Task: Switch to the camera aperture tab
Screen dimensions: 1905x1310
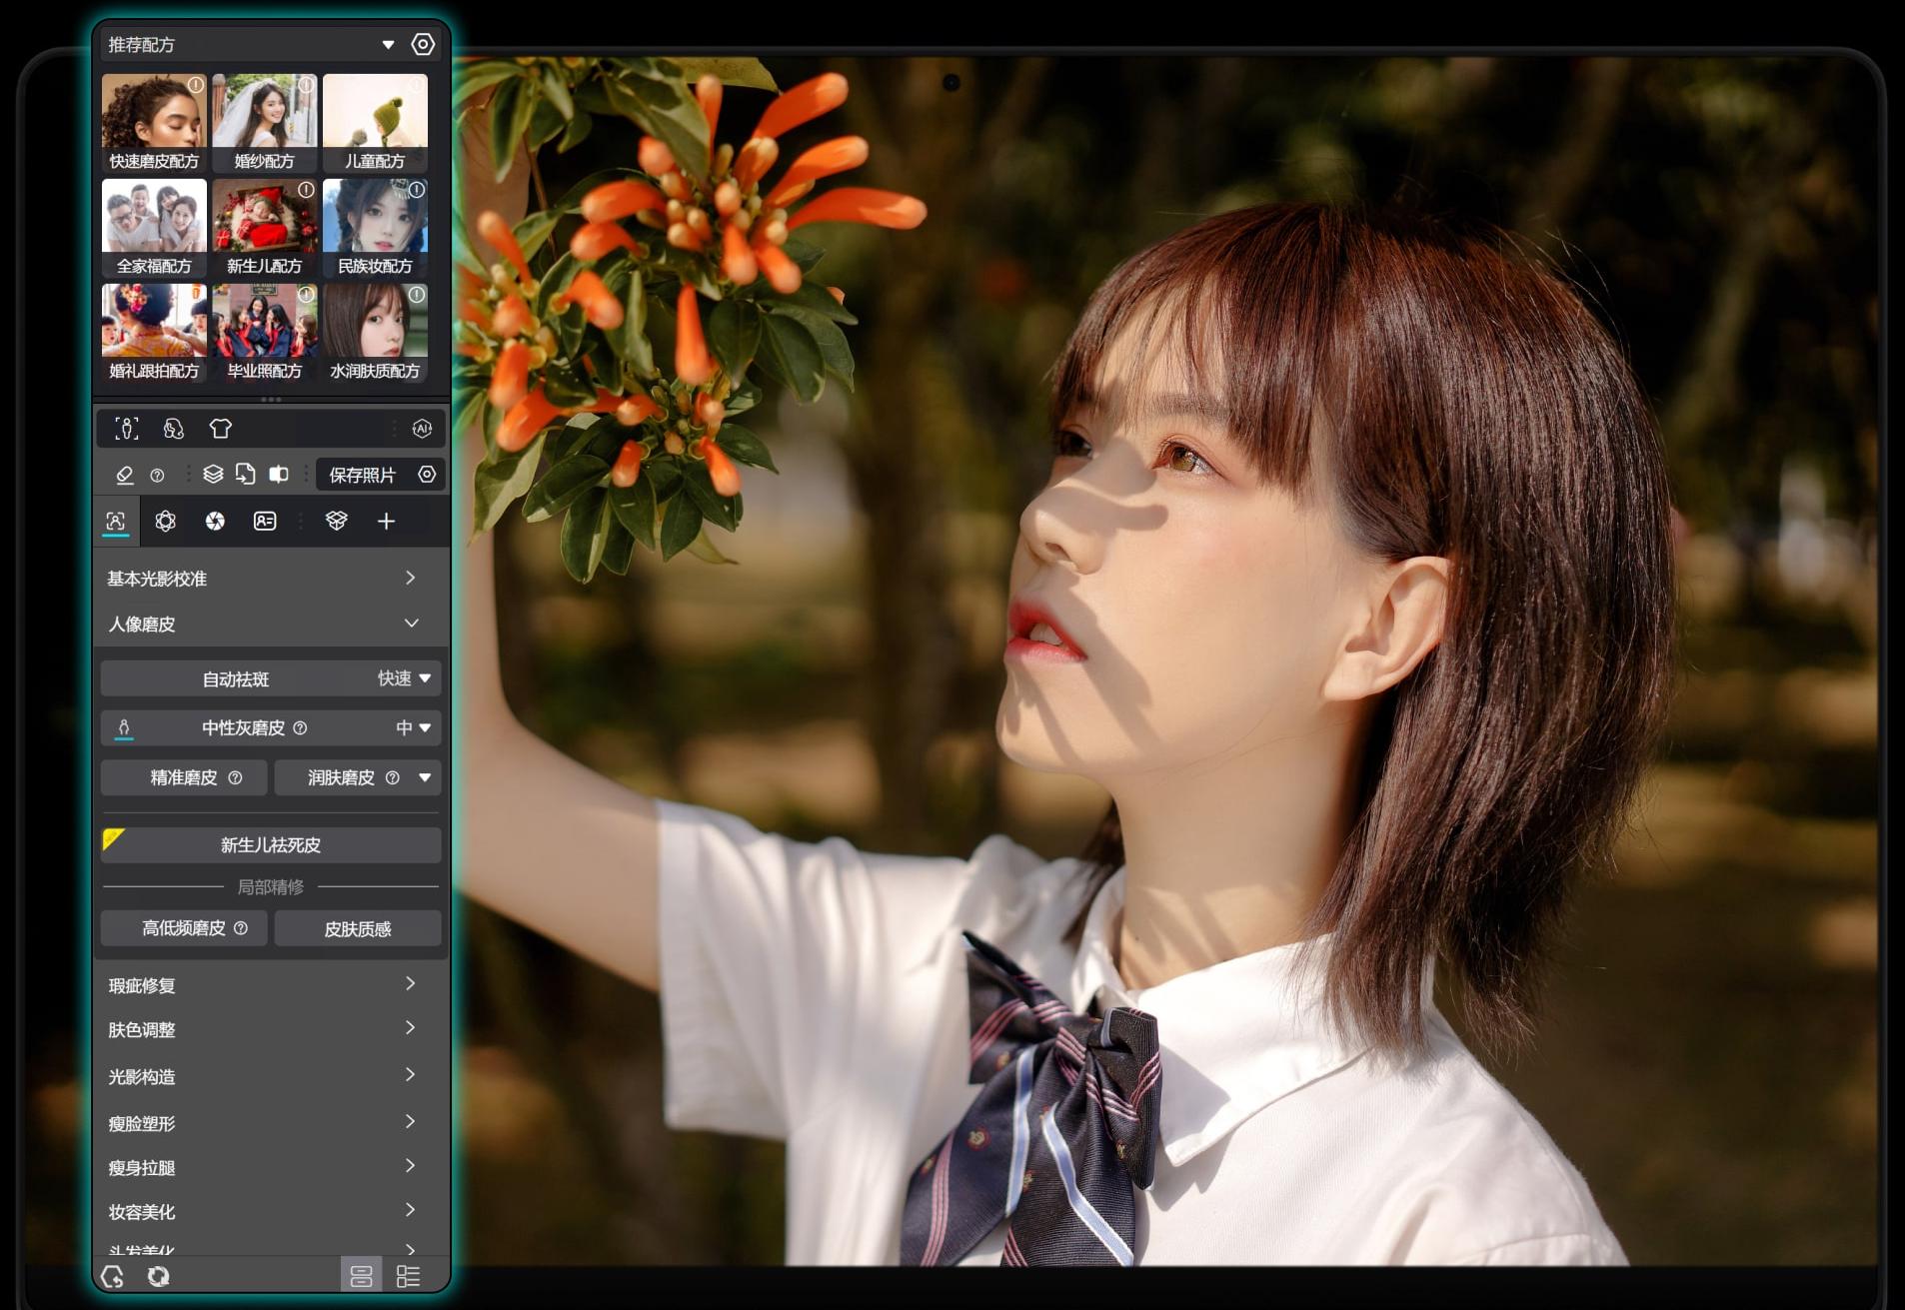Action: [x=215, y=521]
